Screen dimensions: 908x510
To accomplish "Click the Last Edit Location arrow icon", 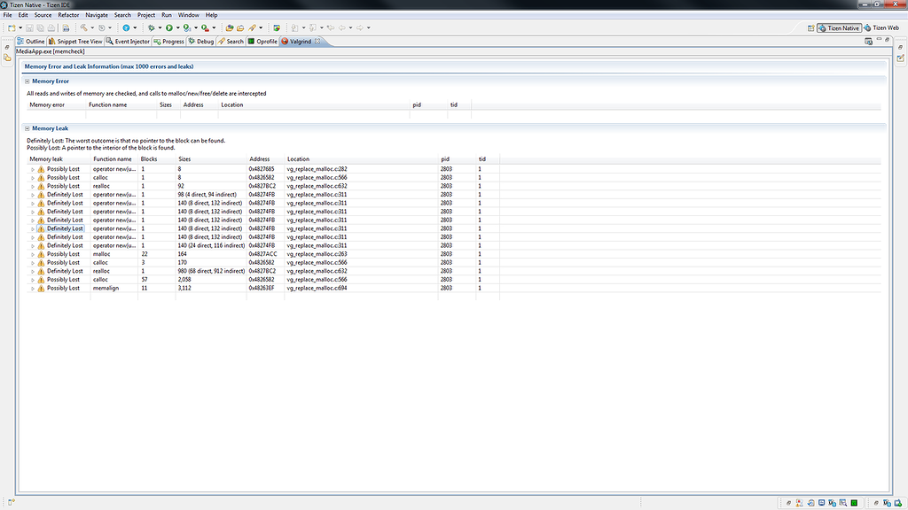I will pos(330,27).
